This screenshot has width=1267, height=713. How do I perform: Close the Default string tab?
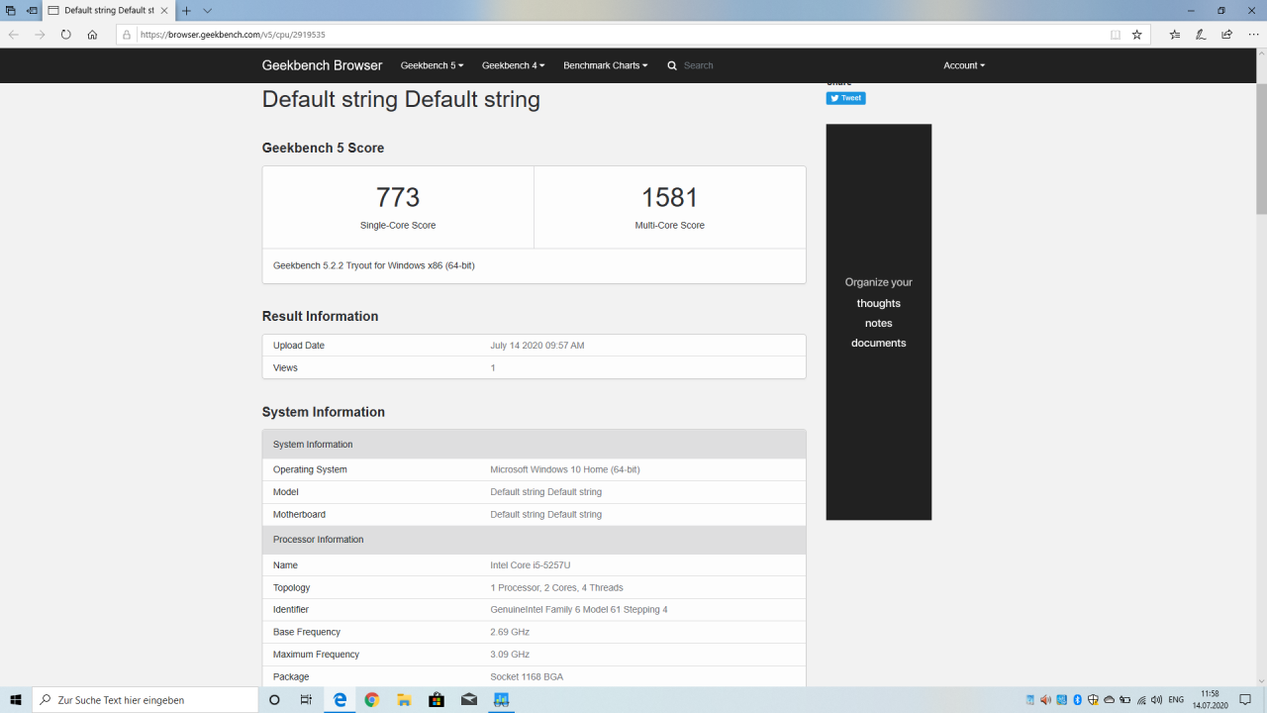tap(164, 10)
